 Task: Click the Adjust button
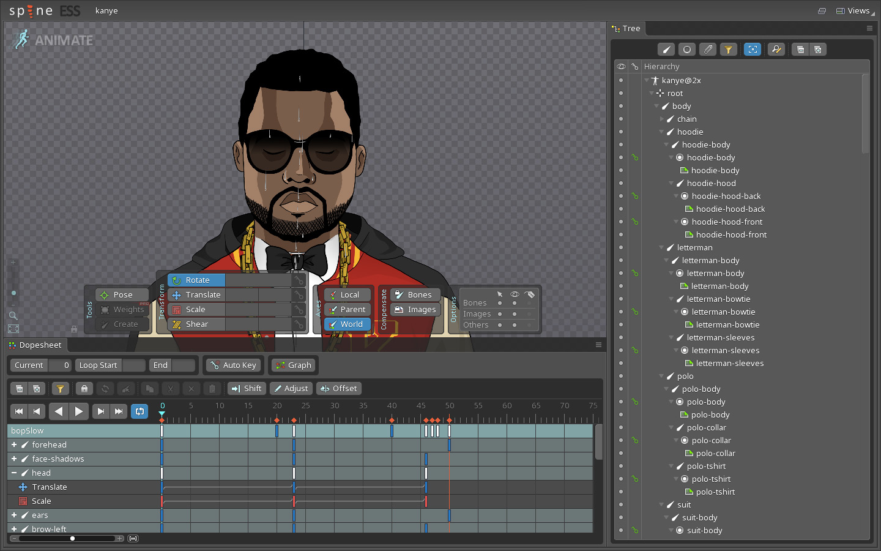291,389
